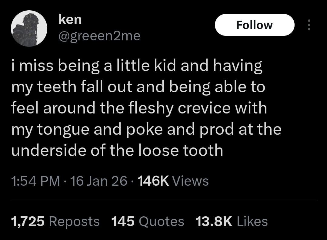327x240 pixels.
Task: Open the tweet's three-dot more options menu
Action: pos(309,25)
